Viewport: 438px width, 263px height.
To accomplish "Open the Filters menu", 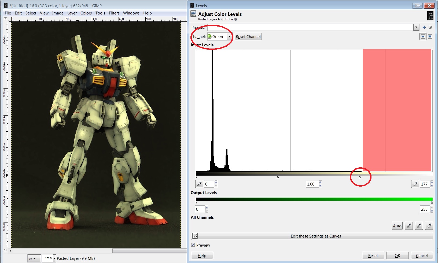I will coord(114,13).
